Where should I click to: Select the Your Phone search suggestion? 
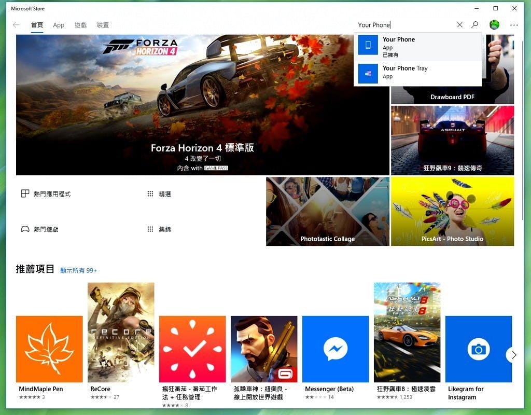tap(418, 46)
